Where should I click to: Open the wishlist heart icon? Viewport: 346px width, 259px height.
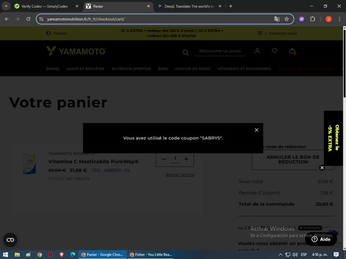point(275,51)
